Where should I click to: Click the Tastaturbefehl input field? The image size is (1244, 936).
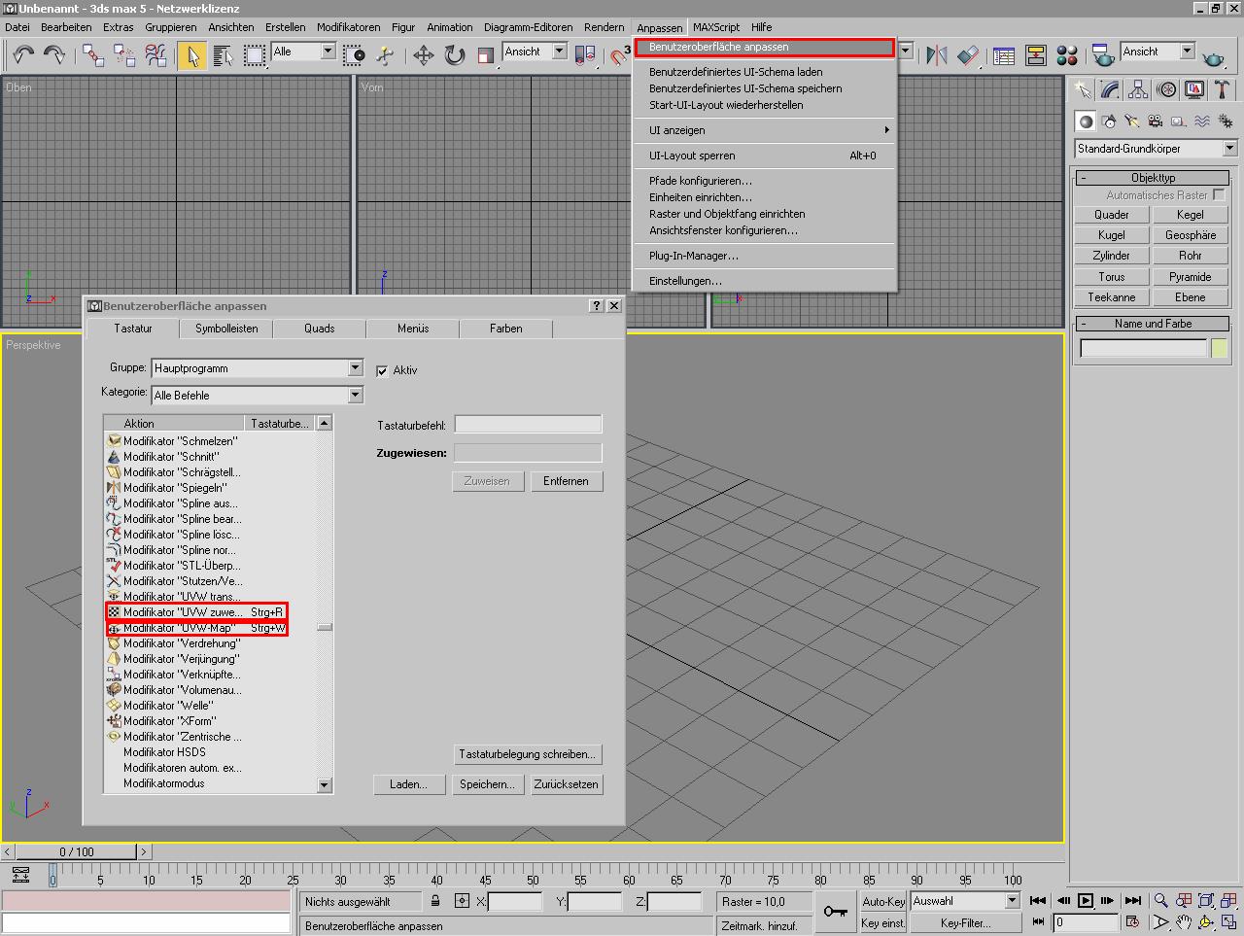pos(528,425)
